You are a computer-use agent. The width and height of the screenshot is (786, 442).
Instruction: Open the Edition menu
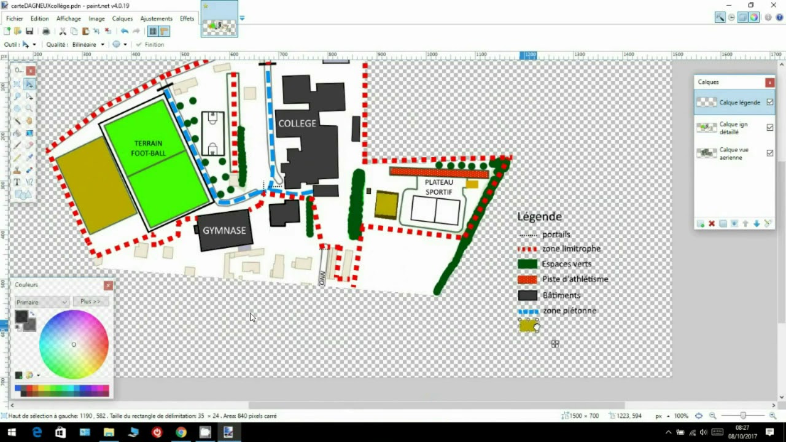point(39,18)
